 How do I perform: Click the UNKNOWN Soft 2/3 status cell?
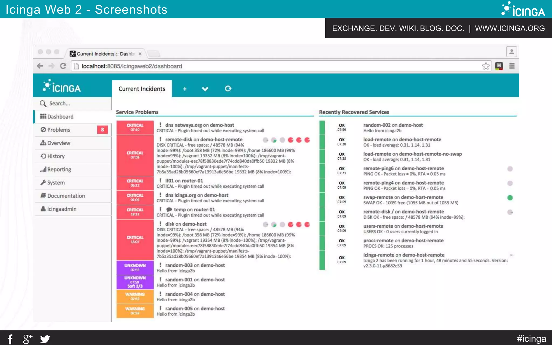tap(135, 282)
